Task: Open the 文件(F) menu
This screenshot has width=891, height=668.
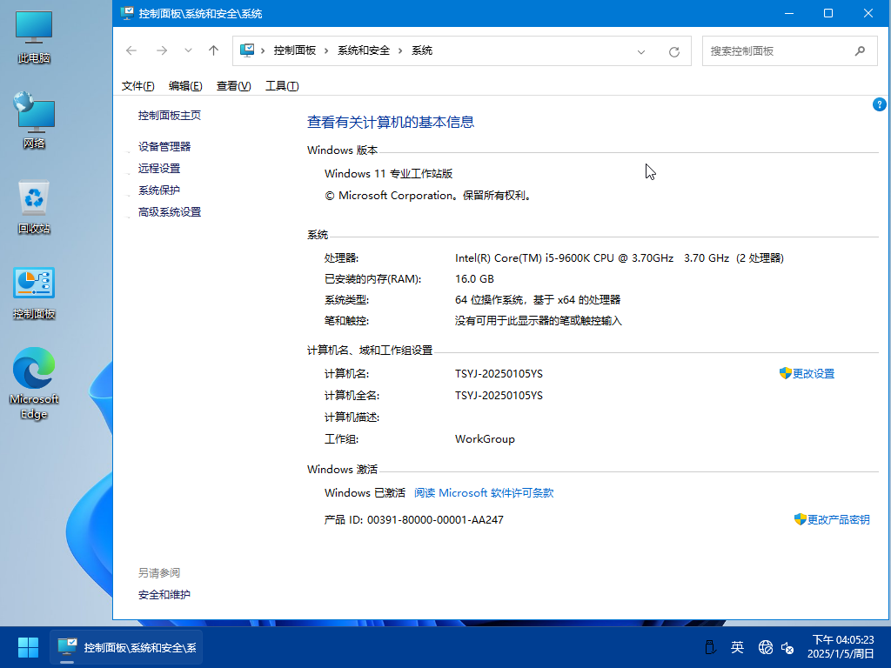Action: coord(137,86)
